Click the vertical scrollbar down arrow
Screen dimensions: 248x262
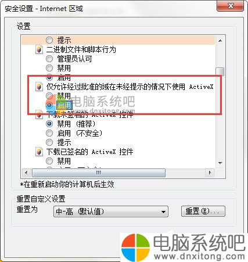(220, 163)
